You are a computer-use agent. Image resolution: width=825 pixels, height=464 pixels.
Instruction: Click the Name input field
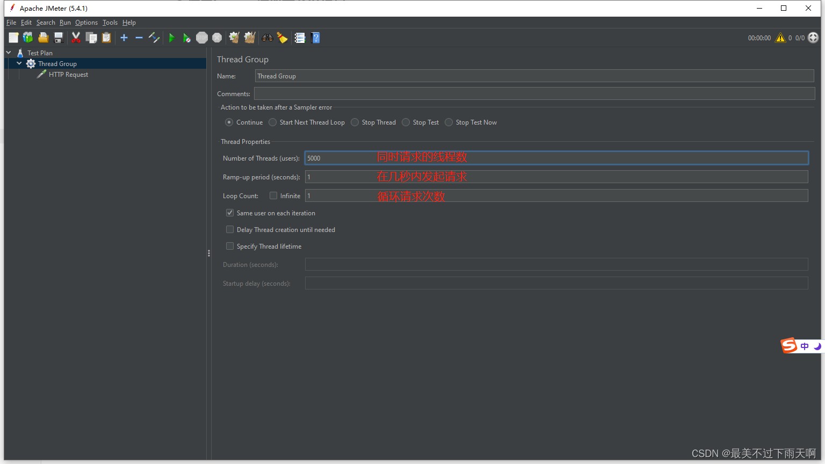[x=534, y=76]
